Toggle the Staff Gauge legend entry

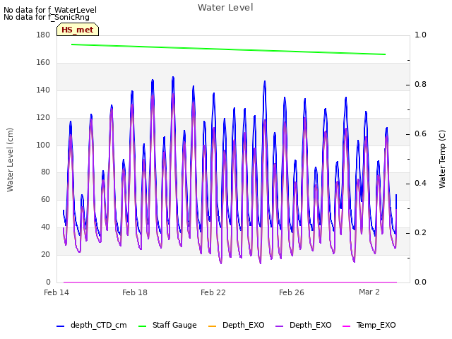coord(167,325)
